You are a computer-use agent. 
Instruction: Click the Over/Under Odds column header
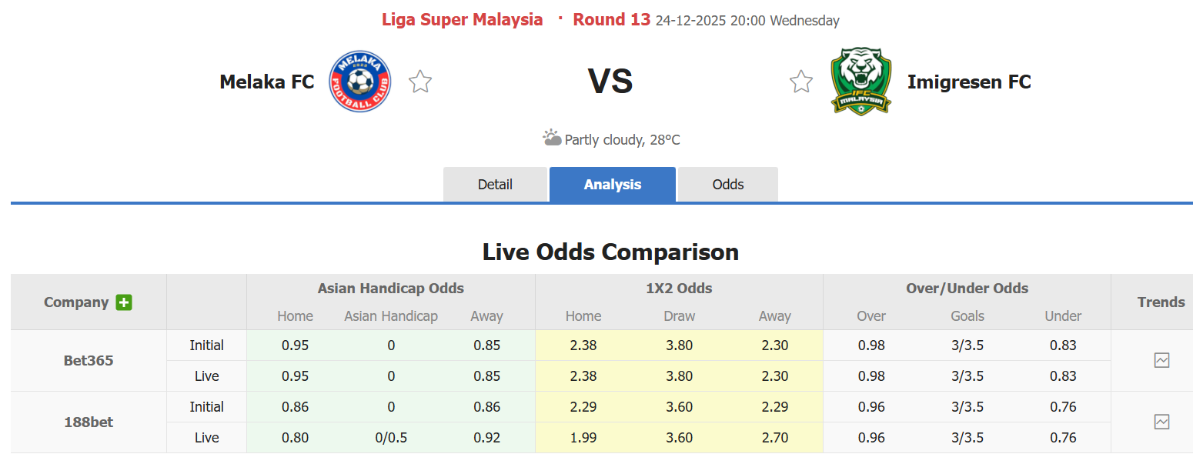(967, 289)
